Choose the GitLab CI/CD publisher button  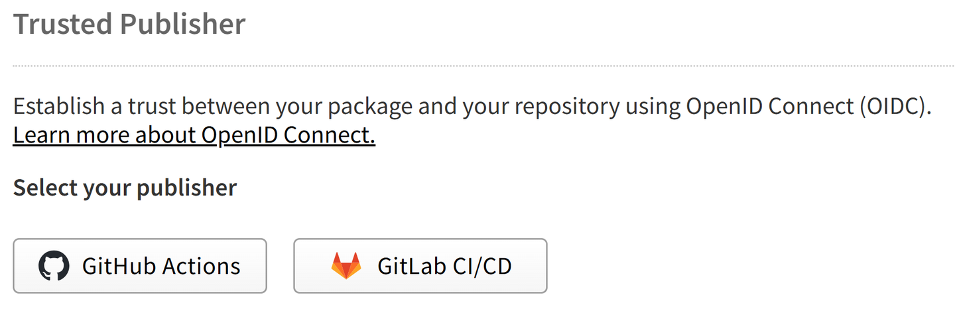[420, 266]
